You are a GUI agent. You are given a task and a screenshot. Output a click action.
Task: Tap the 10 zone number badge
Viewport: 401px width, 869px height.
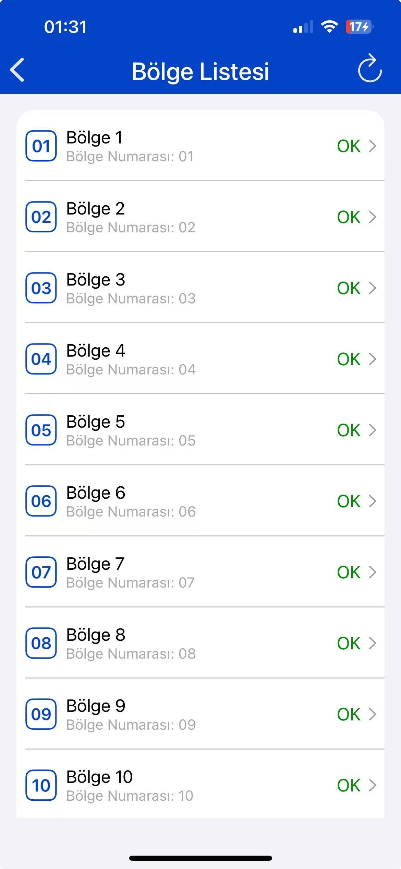[41, 785]
